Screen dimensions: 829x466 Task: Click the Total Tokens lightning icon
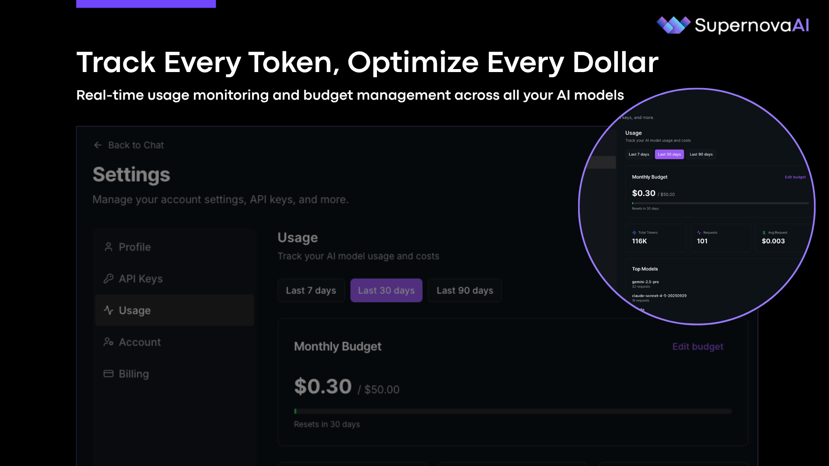pyautogui.click(x=634, y=233)
